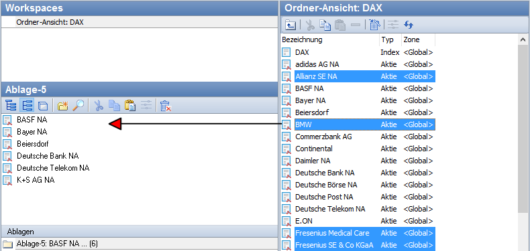Open the parent folder in Ordner-Ansicht toolbar
530x251 pixels.
[290, 25]
